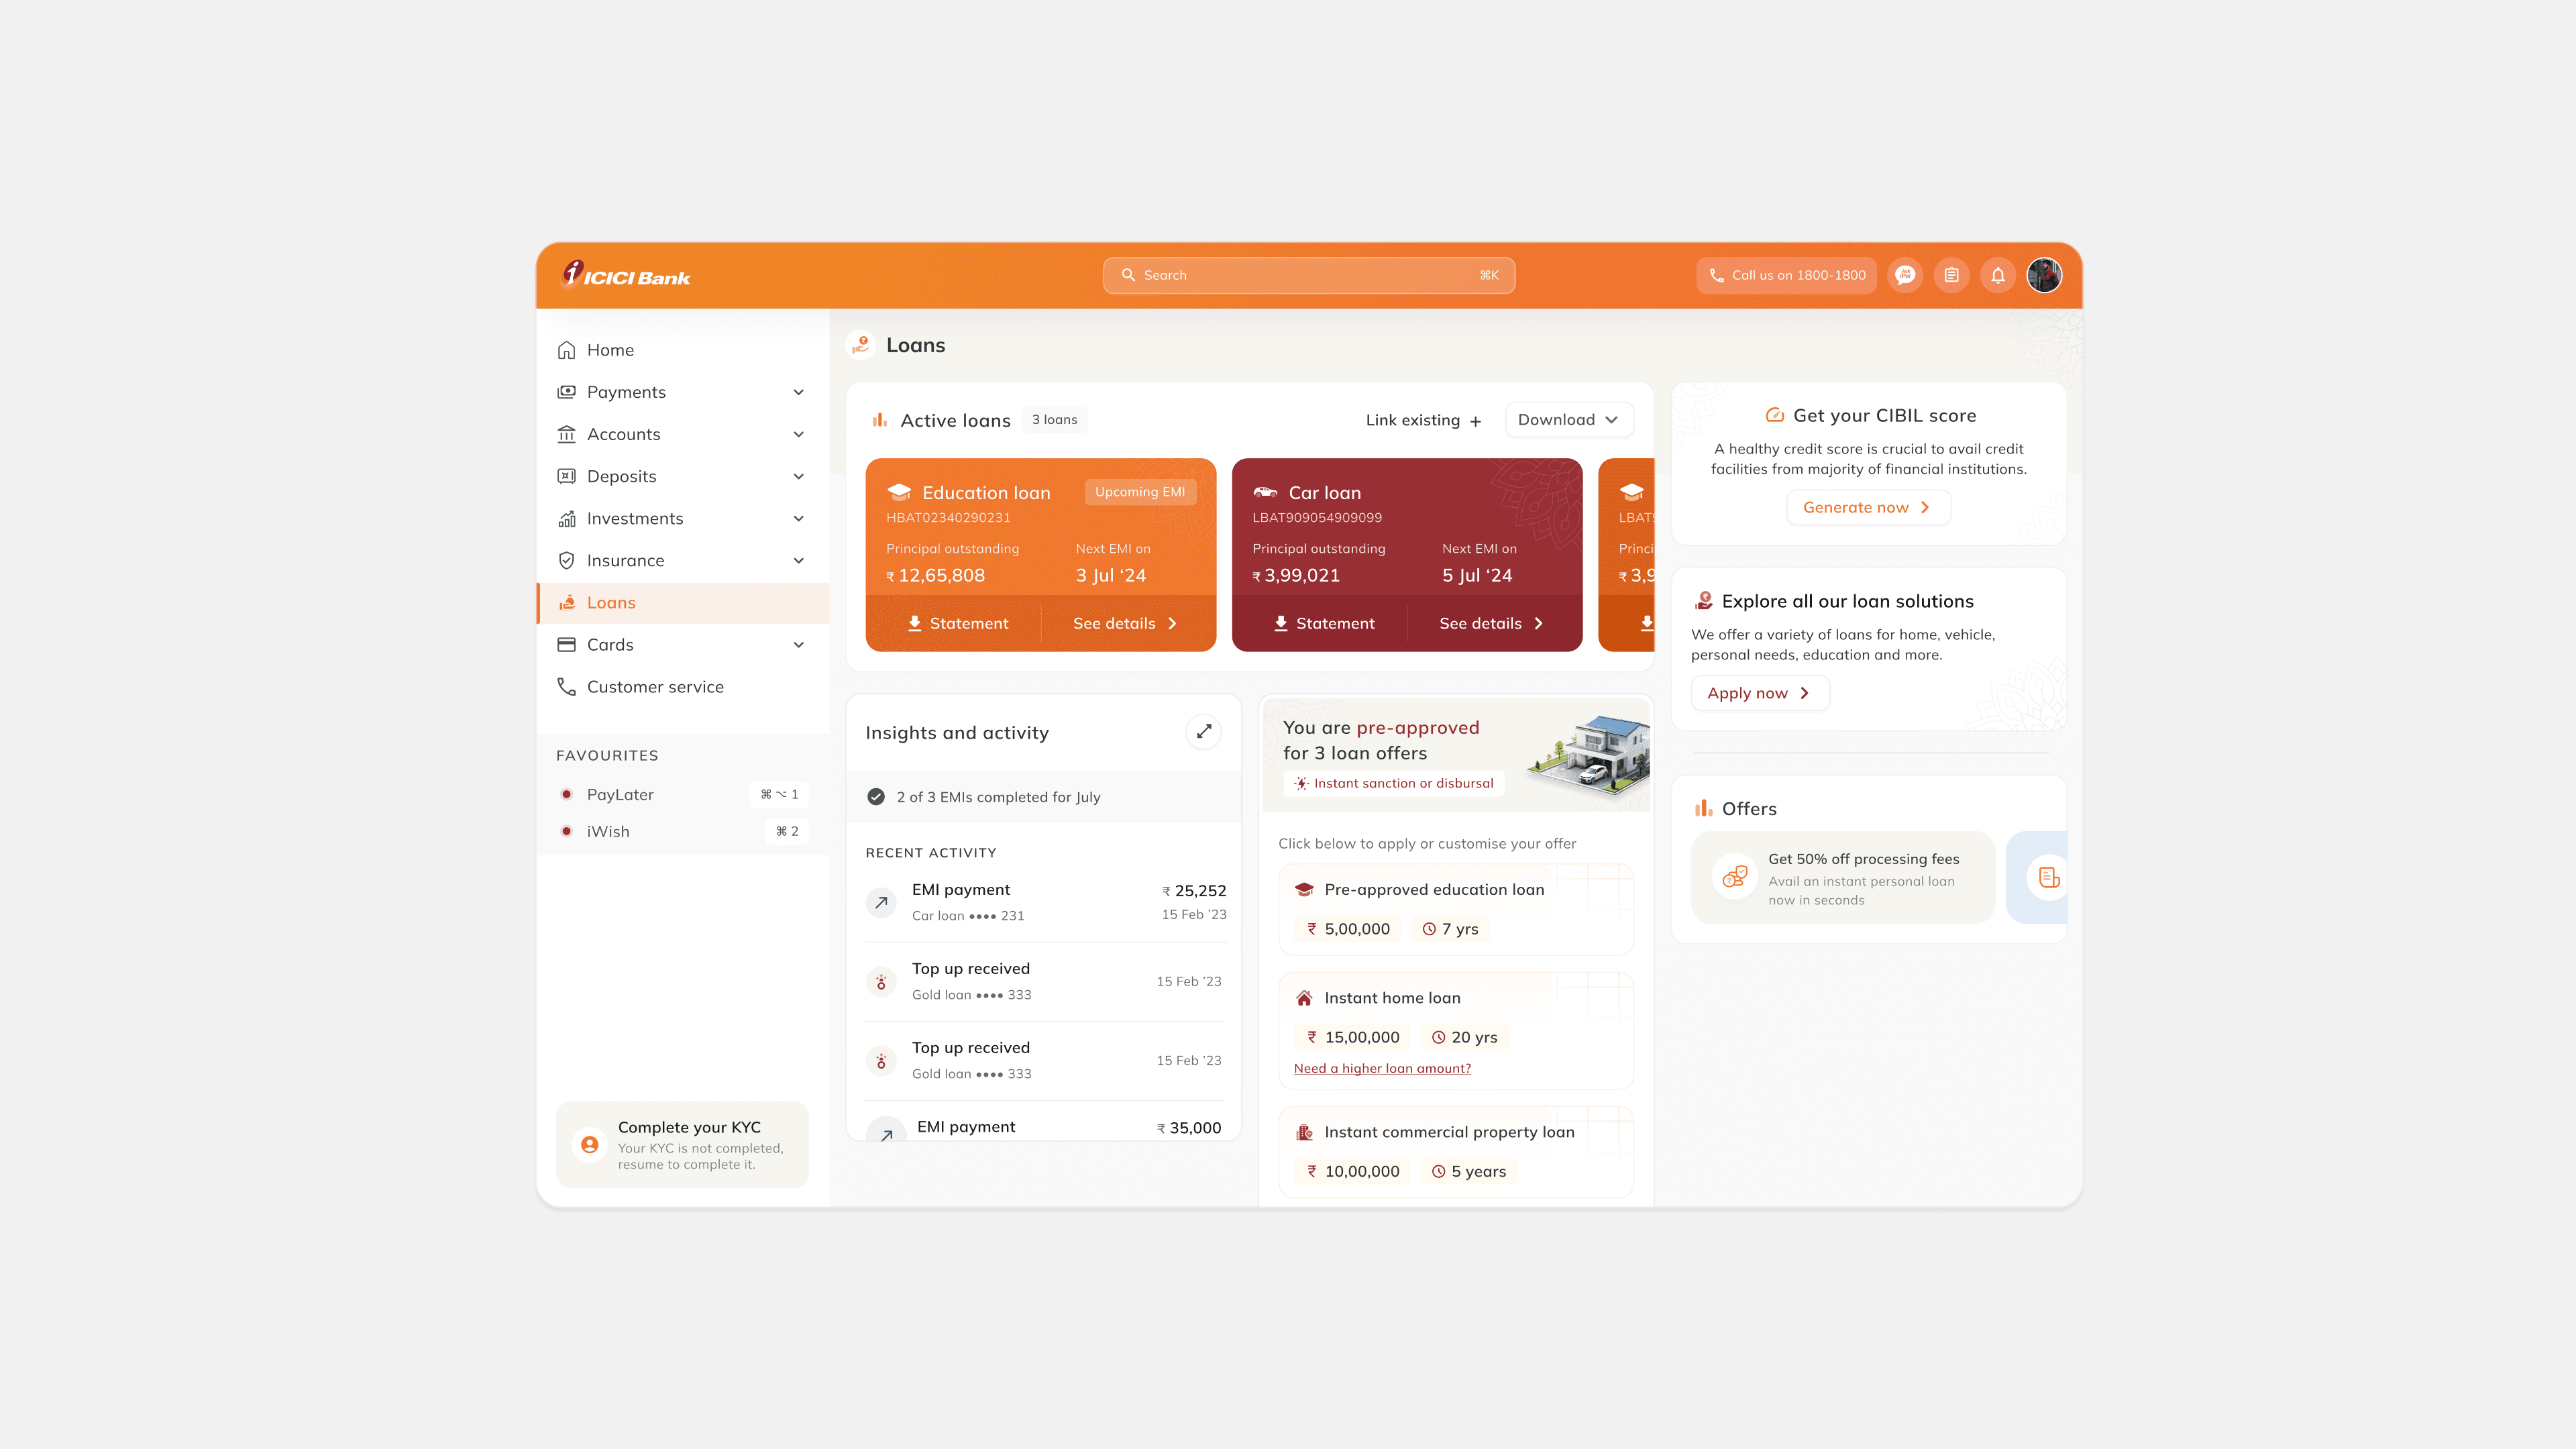
Task: Click the EMIs completed check indicator
Action: point(876,797)
